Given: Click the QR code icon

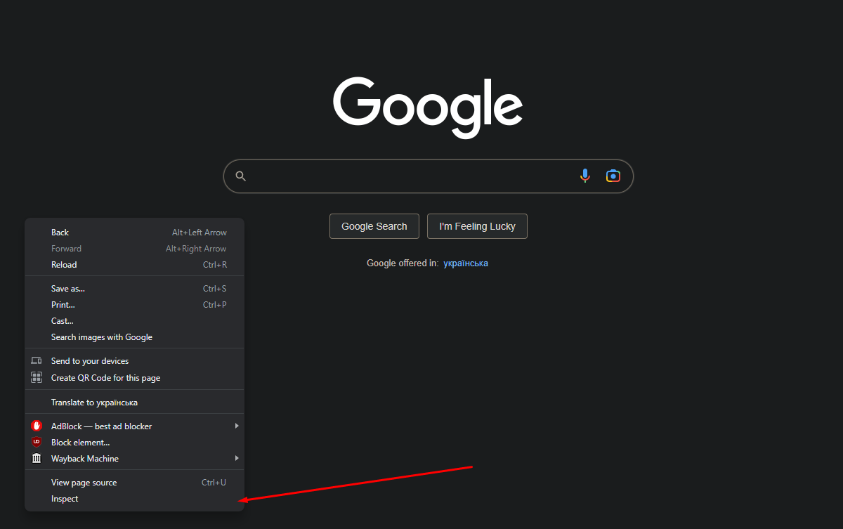Looking at the screenshot, I should pyautogui.click(x=37, y=377).
